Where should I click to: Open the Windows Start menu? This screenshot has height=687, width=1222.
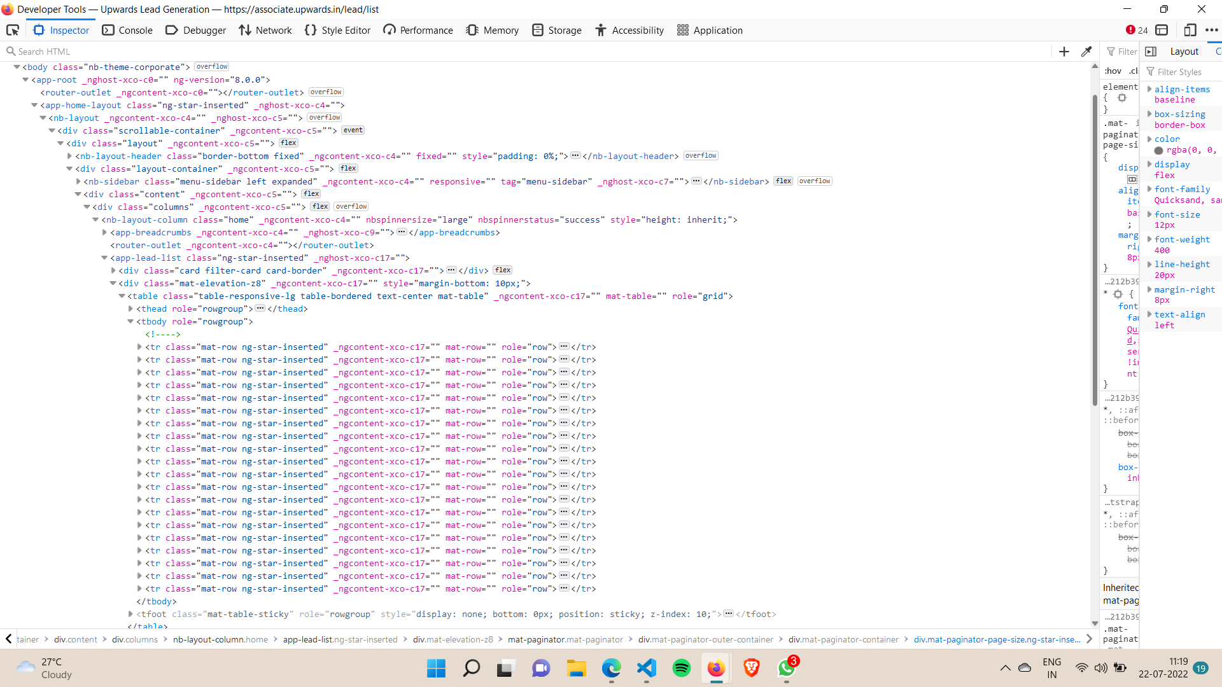[x=436, y=669]
